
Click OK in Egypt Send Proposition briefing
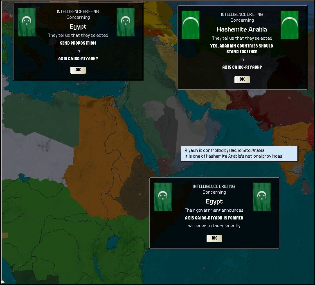click(x=78, y=70)
